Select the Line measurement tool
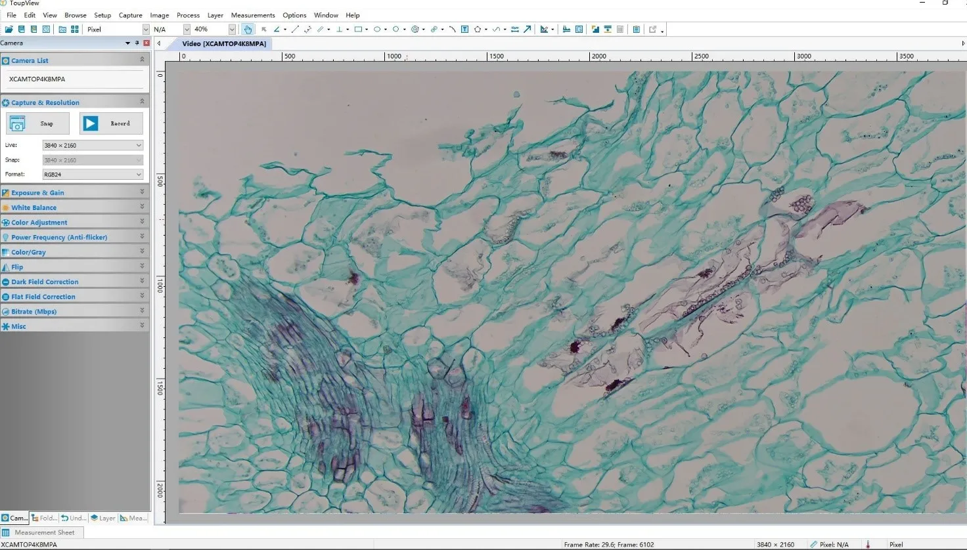Screen dimensions: 967x550 tap(295, 30)
